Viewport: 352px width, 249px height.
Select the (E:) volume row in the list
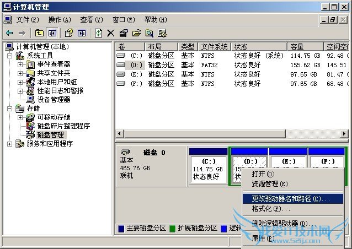[136, 74]
